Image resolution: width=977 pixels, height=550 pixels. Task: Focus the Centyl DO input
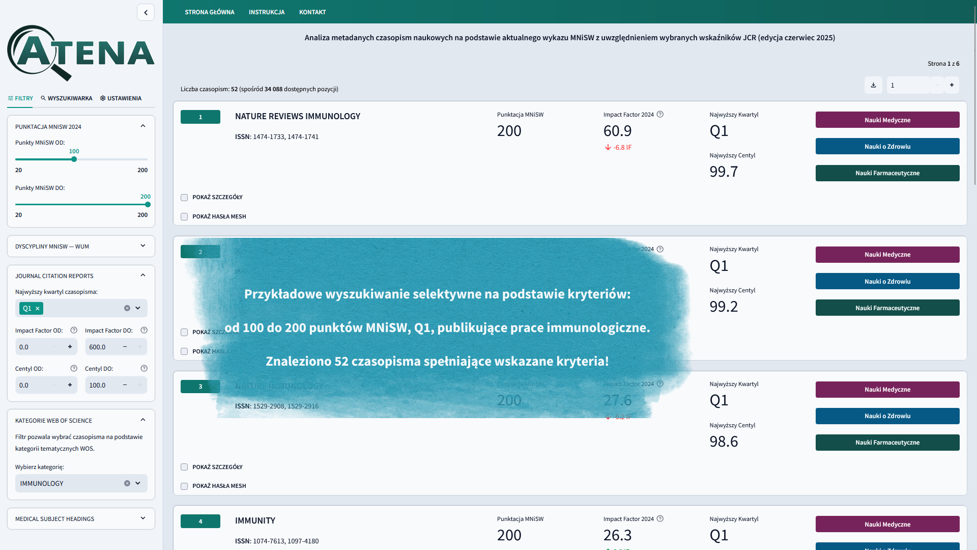click(101, 385)
